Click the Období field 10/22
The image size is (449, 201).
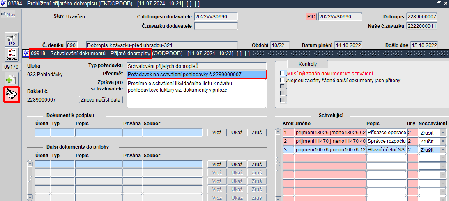pos(280,45)
